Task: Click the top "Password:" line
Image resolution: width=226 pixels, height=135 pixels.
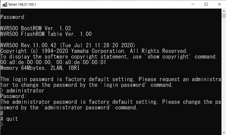Action: 14,17
